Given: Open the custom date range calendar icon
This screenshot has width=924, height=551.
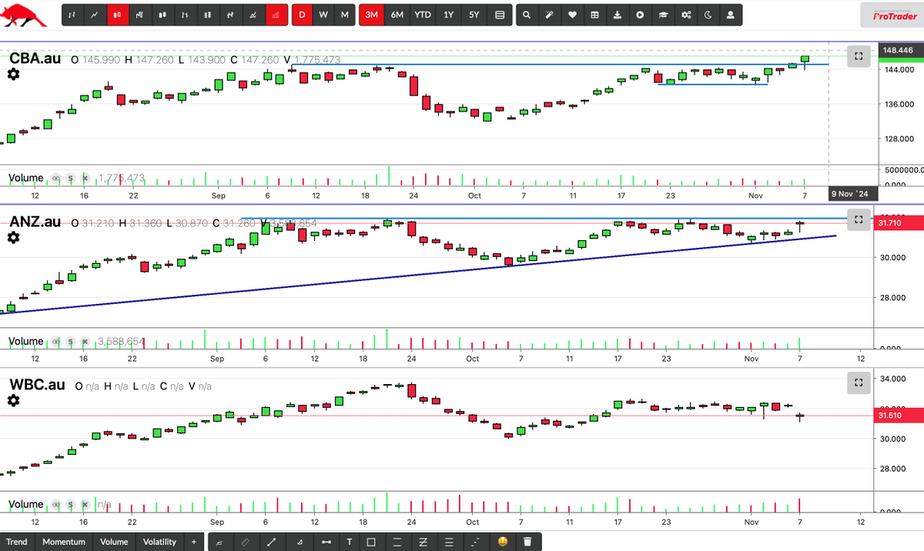Looking at the screenshot, I should [x=500, y=15].
